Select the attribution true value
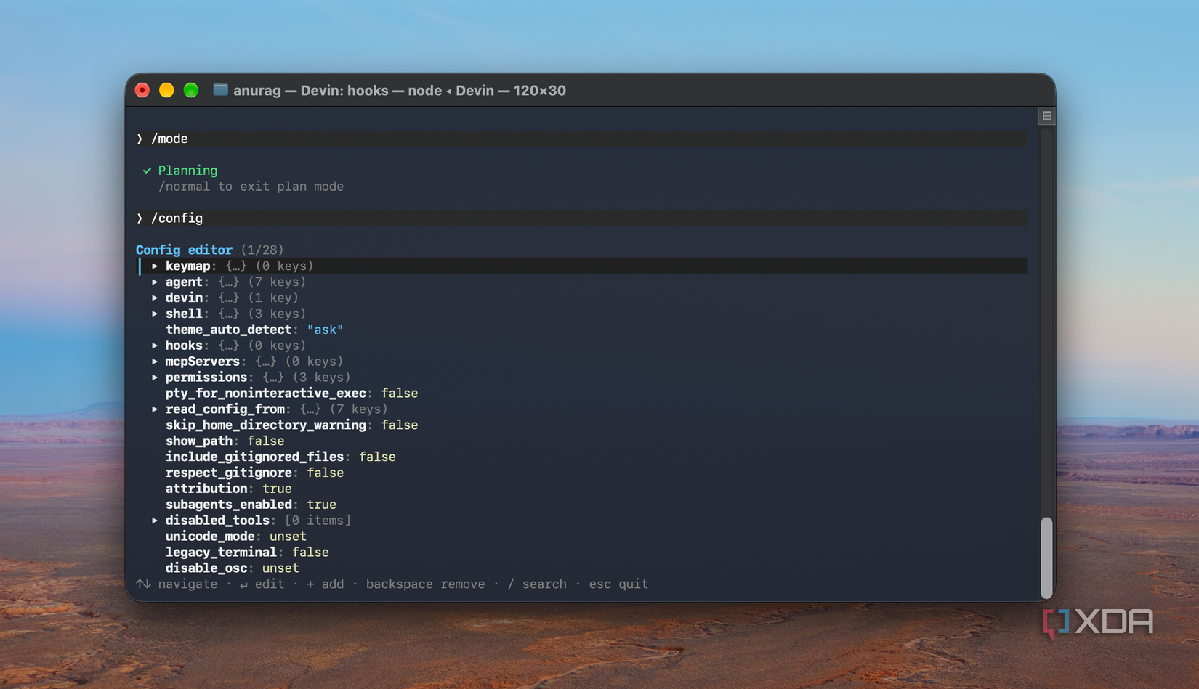This screenshot has width=1199, height=689. [277, 489]
